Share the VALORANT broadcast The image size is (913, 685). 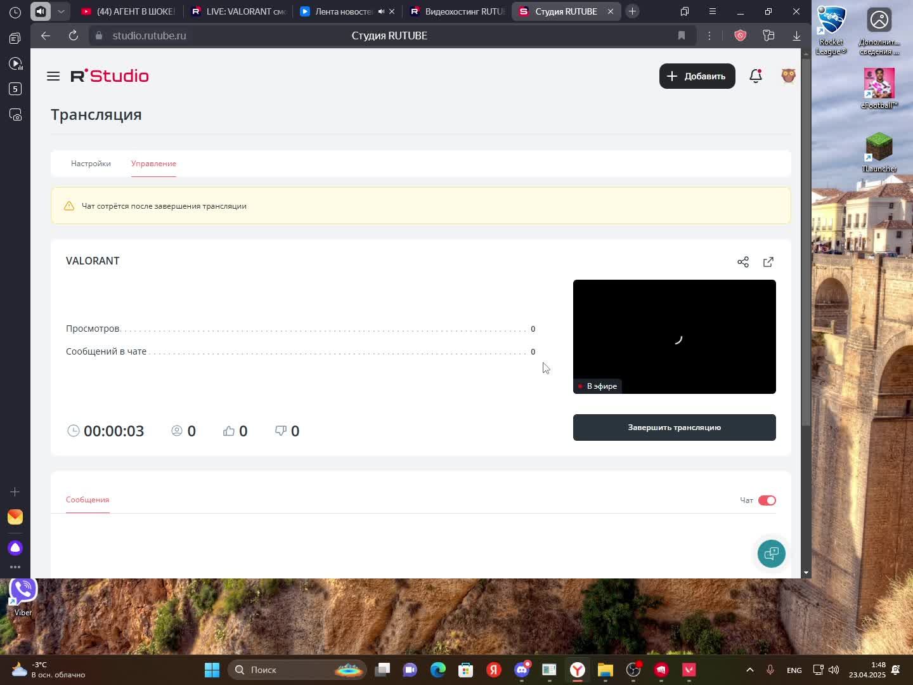(743, 262)
